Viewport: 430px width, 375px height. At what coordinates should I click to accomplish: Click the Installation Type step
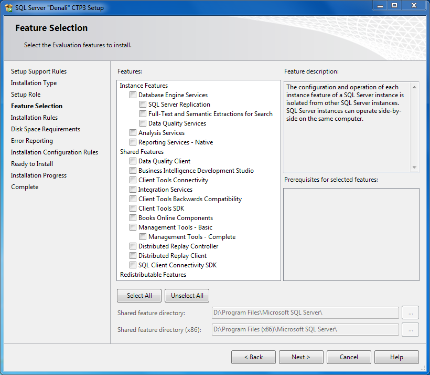(34, 83)
